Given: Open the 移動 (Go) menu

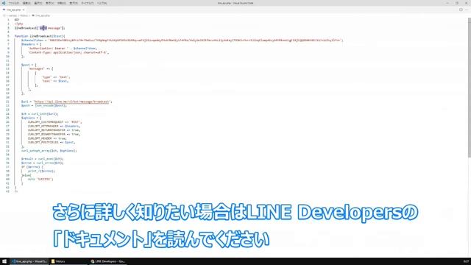Looking at the screenshot, I should [62, 3].
